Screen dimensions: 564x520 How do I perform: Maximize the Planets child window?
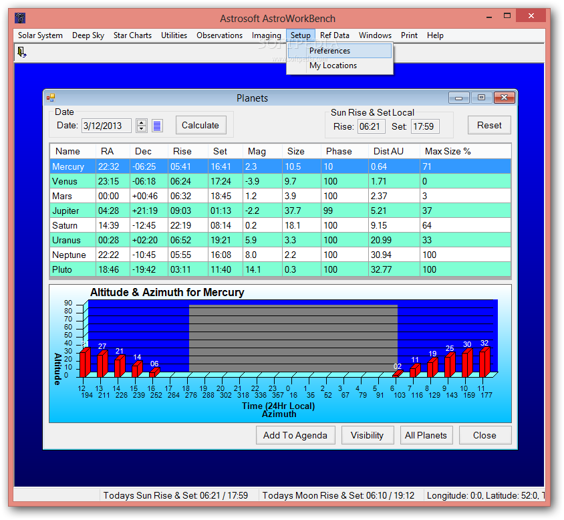(x=481, y=98)
